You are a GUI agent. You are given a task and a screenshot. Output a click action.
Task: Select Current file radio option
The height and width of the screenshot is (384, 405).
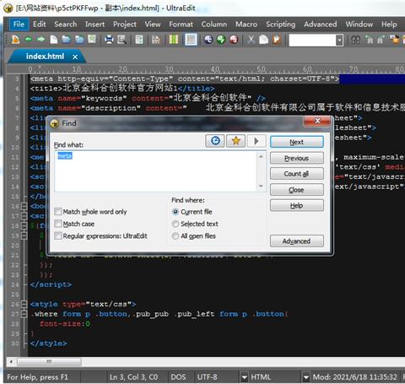click(x=175, y=212)
